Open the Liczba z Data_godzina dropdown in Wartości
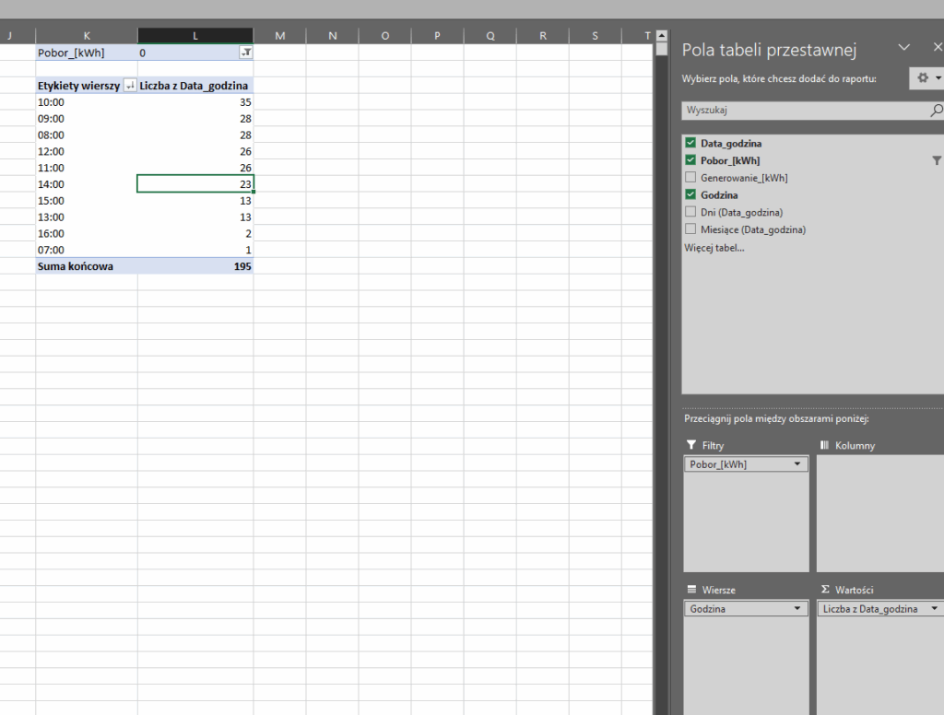 pyautogui.click(x=935, y=609)
